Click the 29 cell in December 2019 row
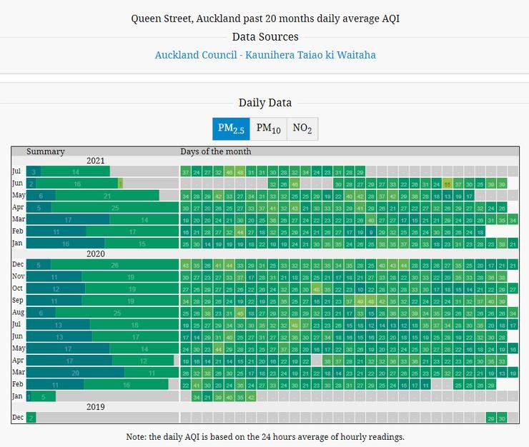Image resolution: width=529 pixels, height=447 pixels. tap(491, 418)
